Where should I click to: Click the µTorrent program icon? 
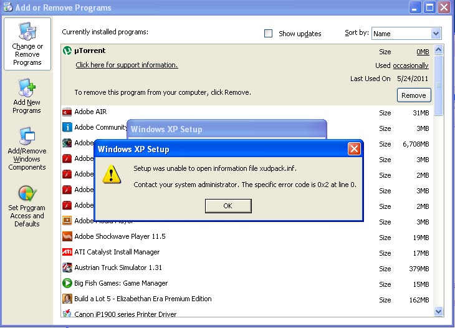[x=67, y=51]
